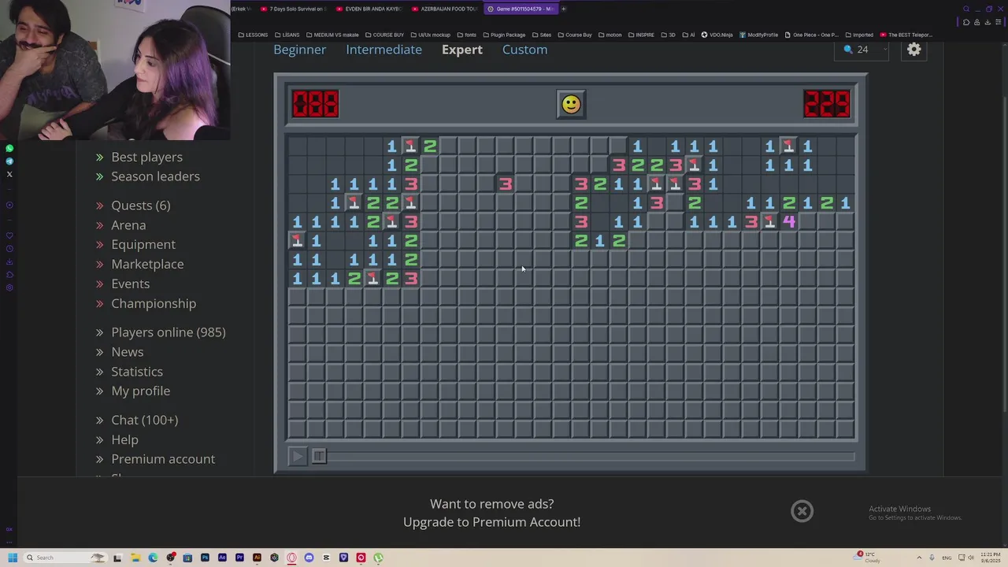View Players online (985)
The width and height of the screenshot is (1008, 567).
(168, 332)
